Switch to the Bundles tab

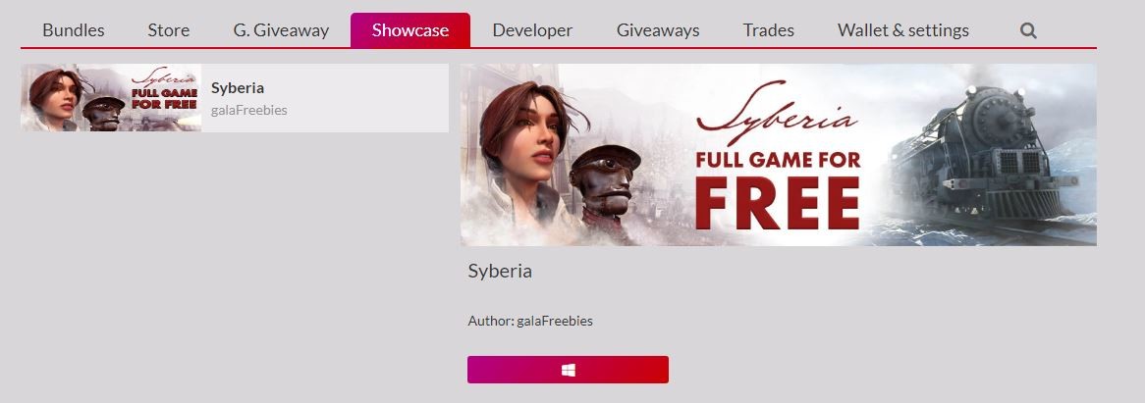click(73, 30)
